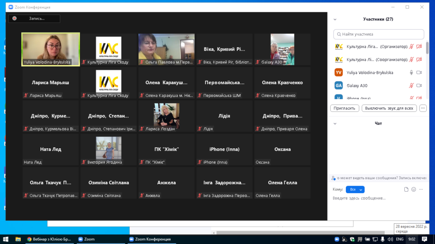Viewport: 435px width, 244px height.
Task: Click the Запись recording status button
Action: coord(34,19)
